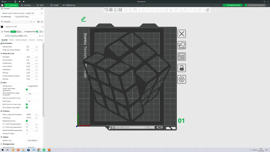
Task: Toggle Role-based wipe speed checkbox
Action: (27, 107)
